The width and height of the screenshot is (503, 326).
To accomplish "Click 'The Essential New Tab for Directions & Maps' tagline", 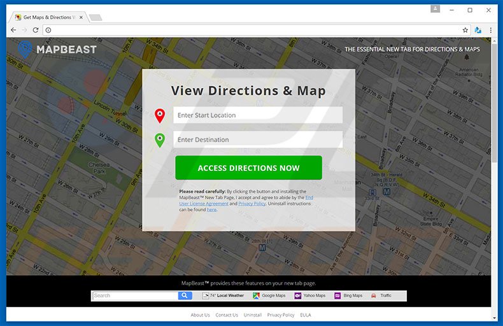I will click(412, 49).
